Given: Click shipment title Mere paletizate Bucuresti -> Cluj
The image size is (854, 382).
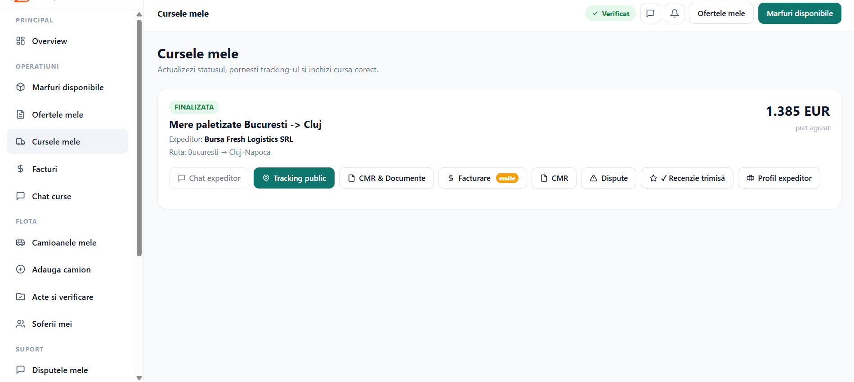Looking at the screenshot, I should click(x=245, y=124).
